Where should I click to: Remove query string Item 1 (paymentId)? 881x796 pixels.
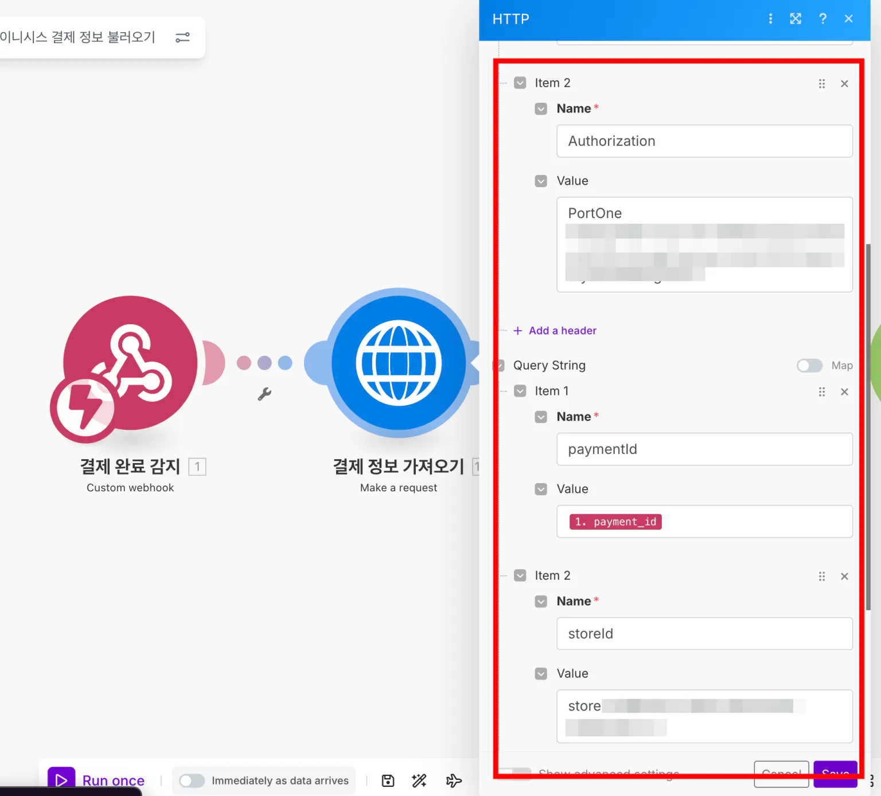[x=844, y=392]
